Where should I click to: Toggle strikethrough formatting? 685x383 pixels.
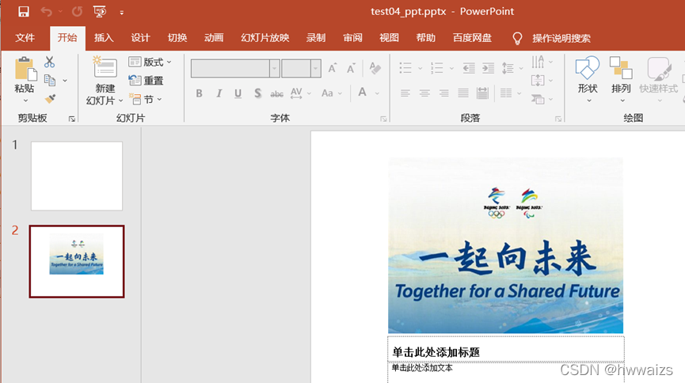pos(276,94)
